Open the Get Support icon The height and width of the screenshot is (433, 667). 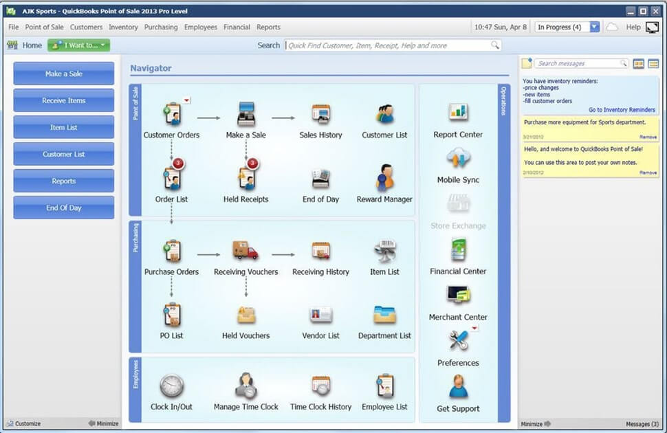pos(458,386)
